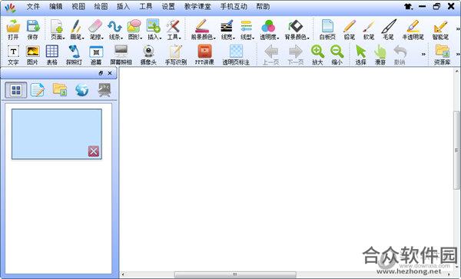Open the Eraser (笔擦) dropdown
This screenshot has width=461, height=279.
[96, 28]
